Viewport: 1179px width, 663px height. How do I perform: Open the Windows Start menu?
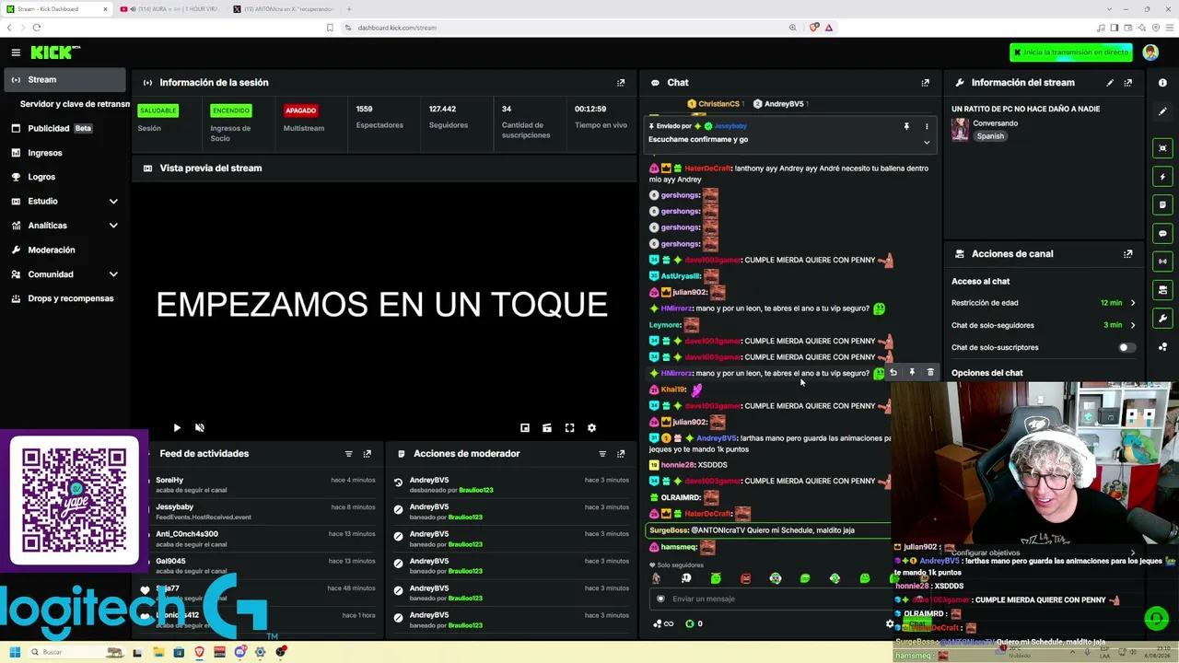coord(14,652)
